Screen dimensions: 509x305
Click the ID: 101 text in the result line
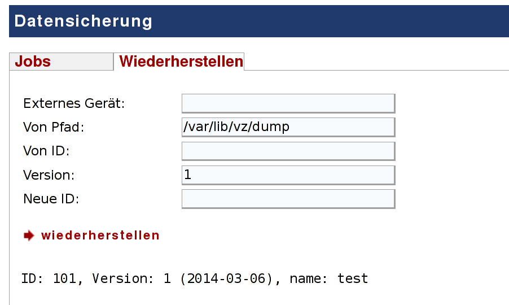click(49, 278)
